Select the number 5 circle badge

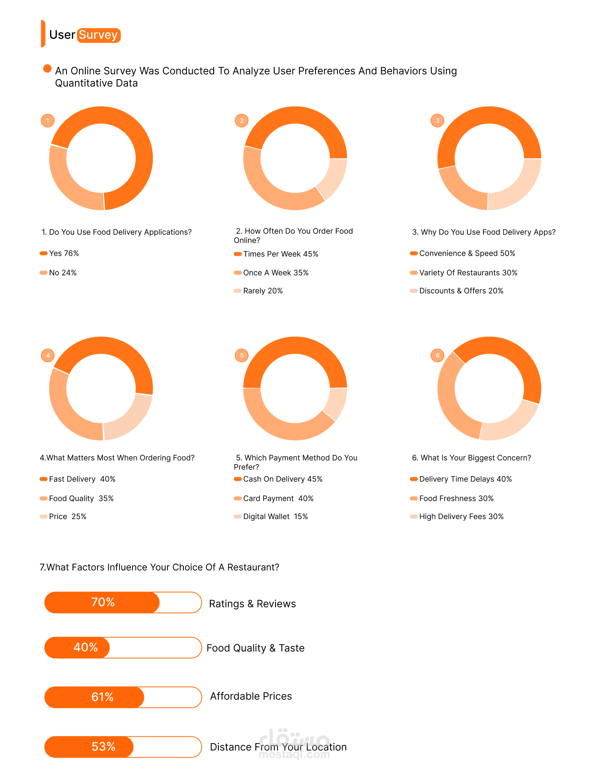(241, 355)
